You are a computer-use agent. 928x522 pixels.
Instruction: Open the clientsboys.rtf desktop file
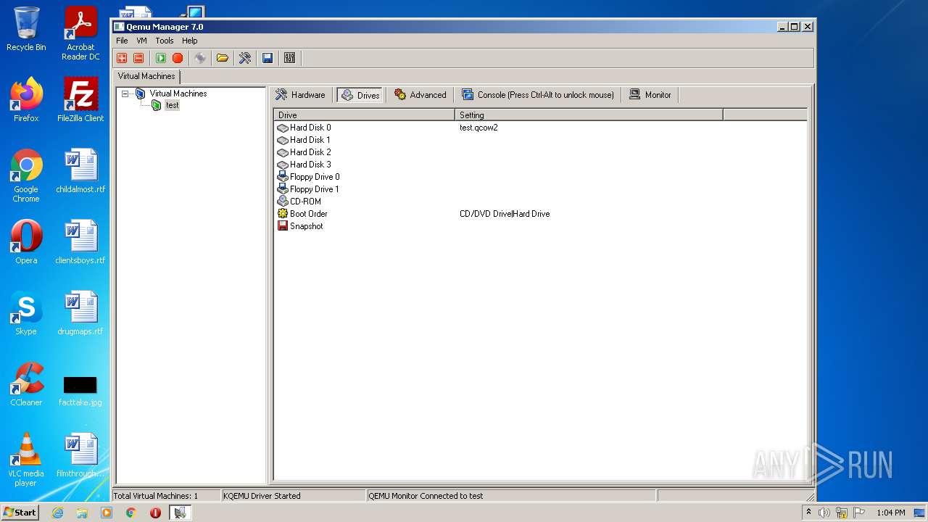point(80,242)
